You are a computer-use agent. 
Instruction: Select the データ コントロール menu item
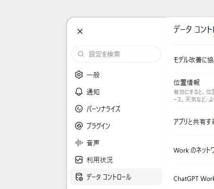pyautogui.click(x=116, y=177)
